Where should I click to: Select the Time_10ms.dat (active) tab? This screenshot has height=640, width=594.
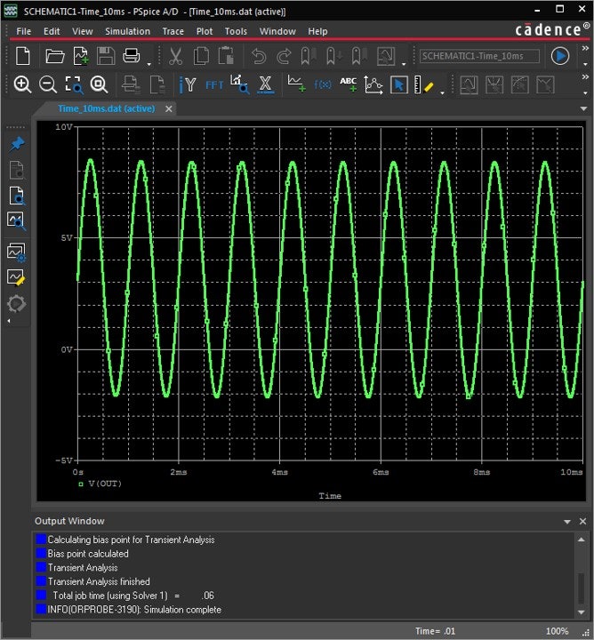[x=106, y=108]
